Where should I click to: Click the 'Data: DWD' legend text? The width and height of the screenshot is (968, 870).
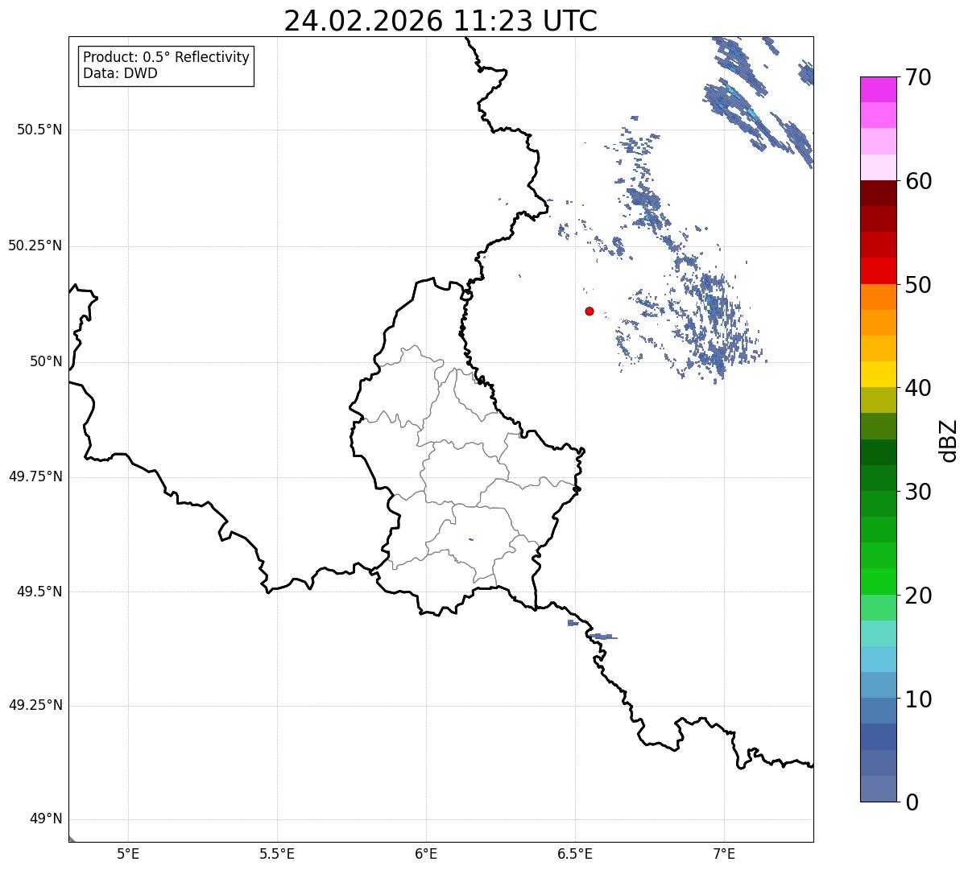pyautogui.click(x=120, y=74)
